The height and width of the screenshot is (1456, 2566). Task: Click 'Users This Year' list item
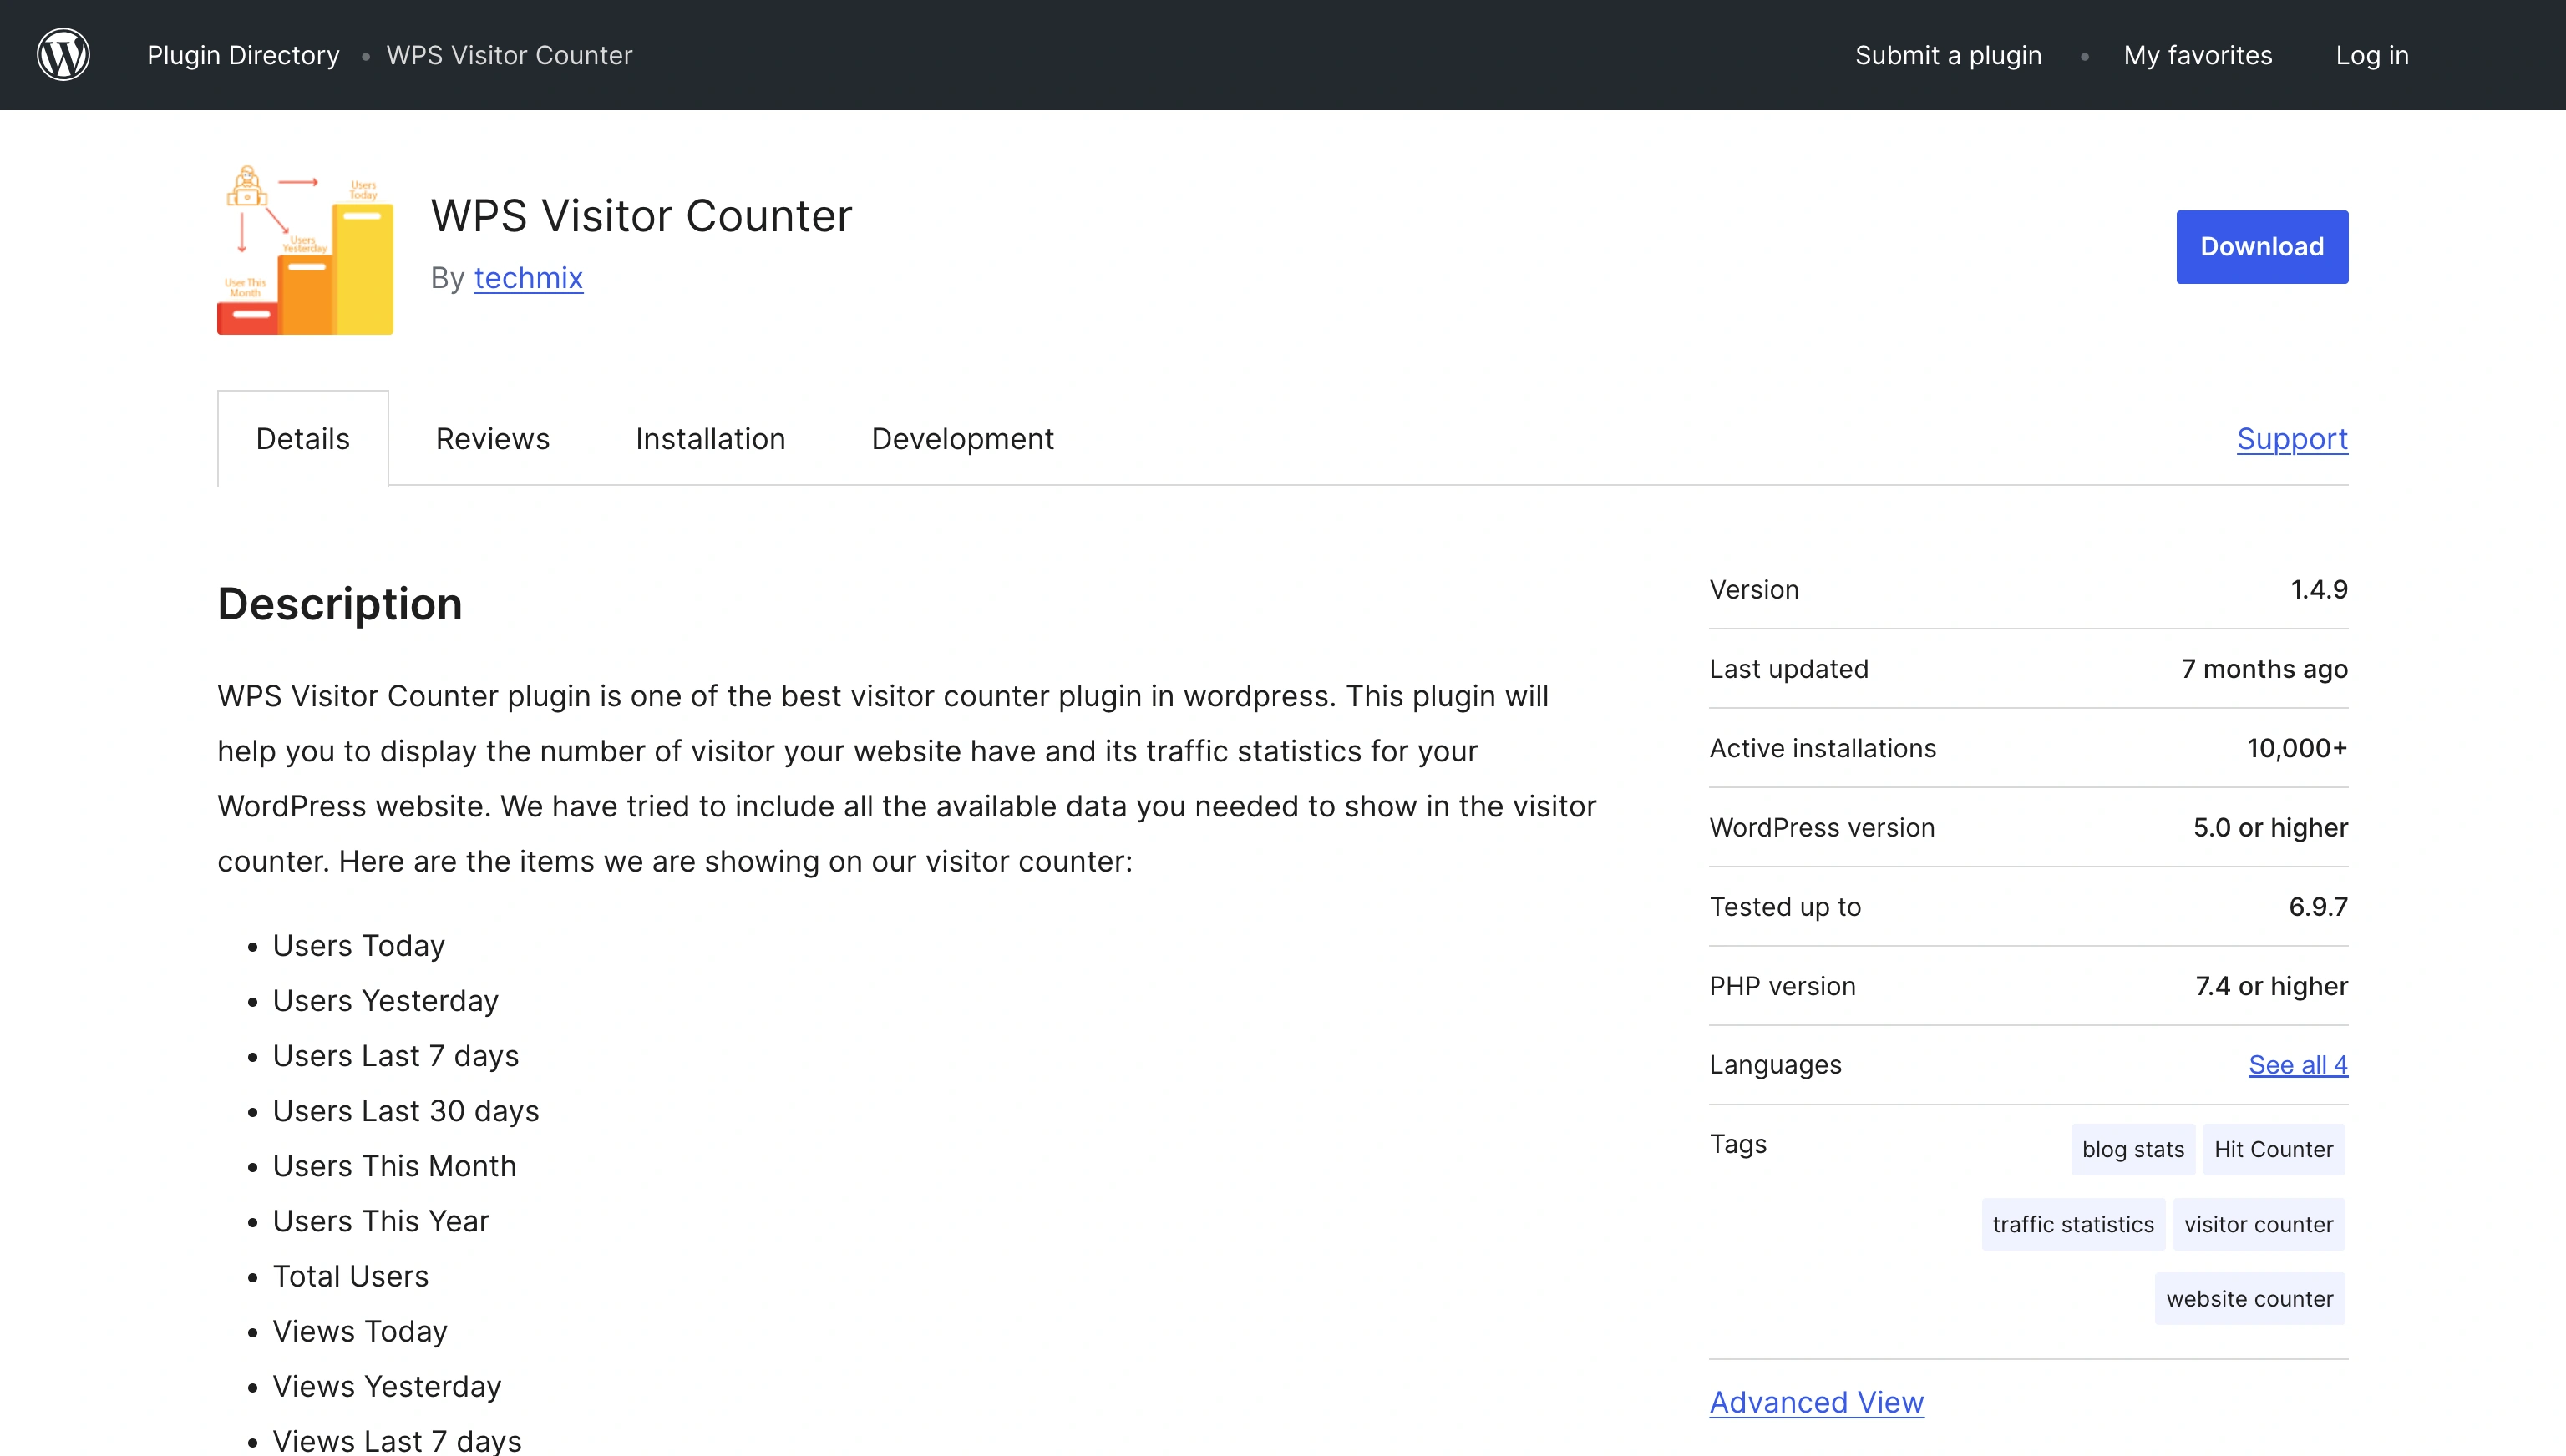pos(380,1220)
